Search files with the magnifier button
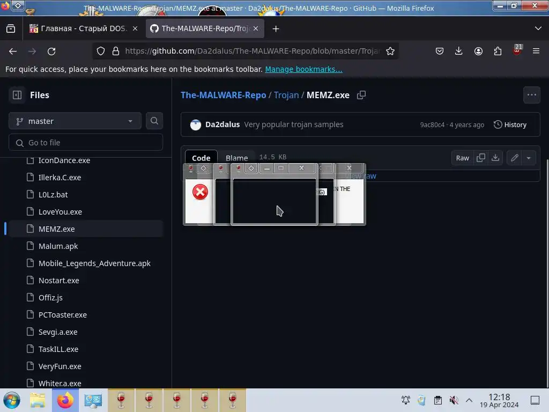The height and width of the screenshot is (412, 549). point(154,121)
